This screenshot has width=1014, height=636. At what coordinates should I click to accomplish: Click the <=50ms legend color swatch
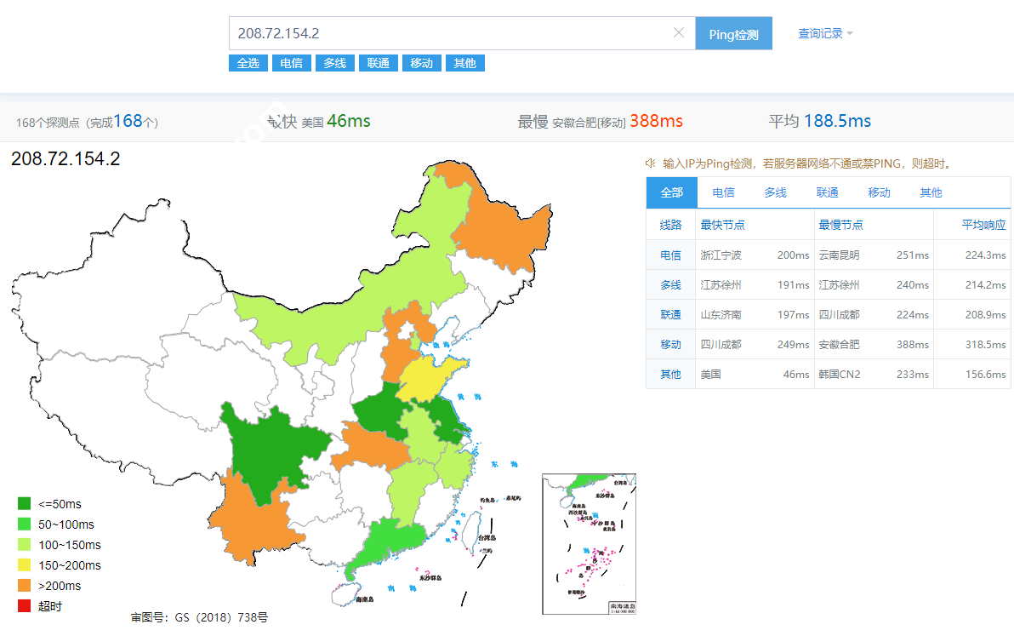24,503
